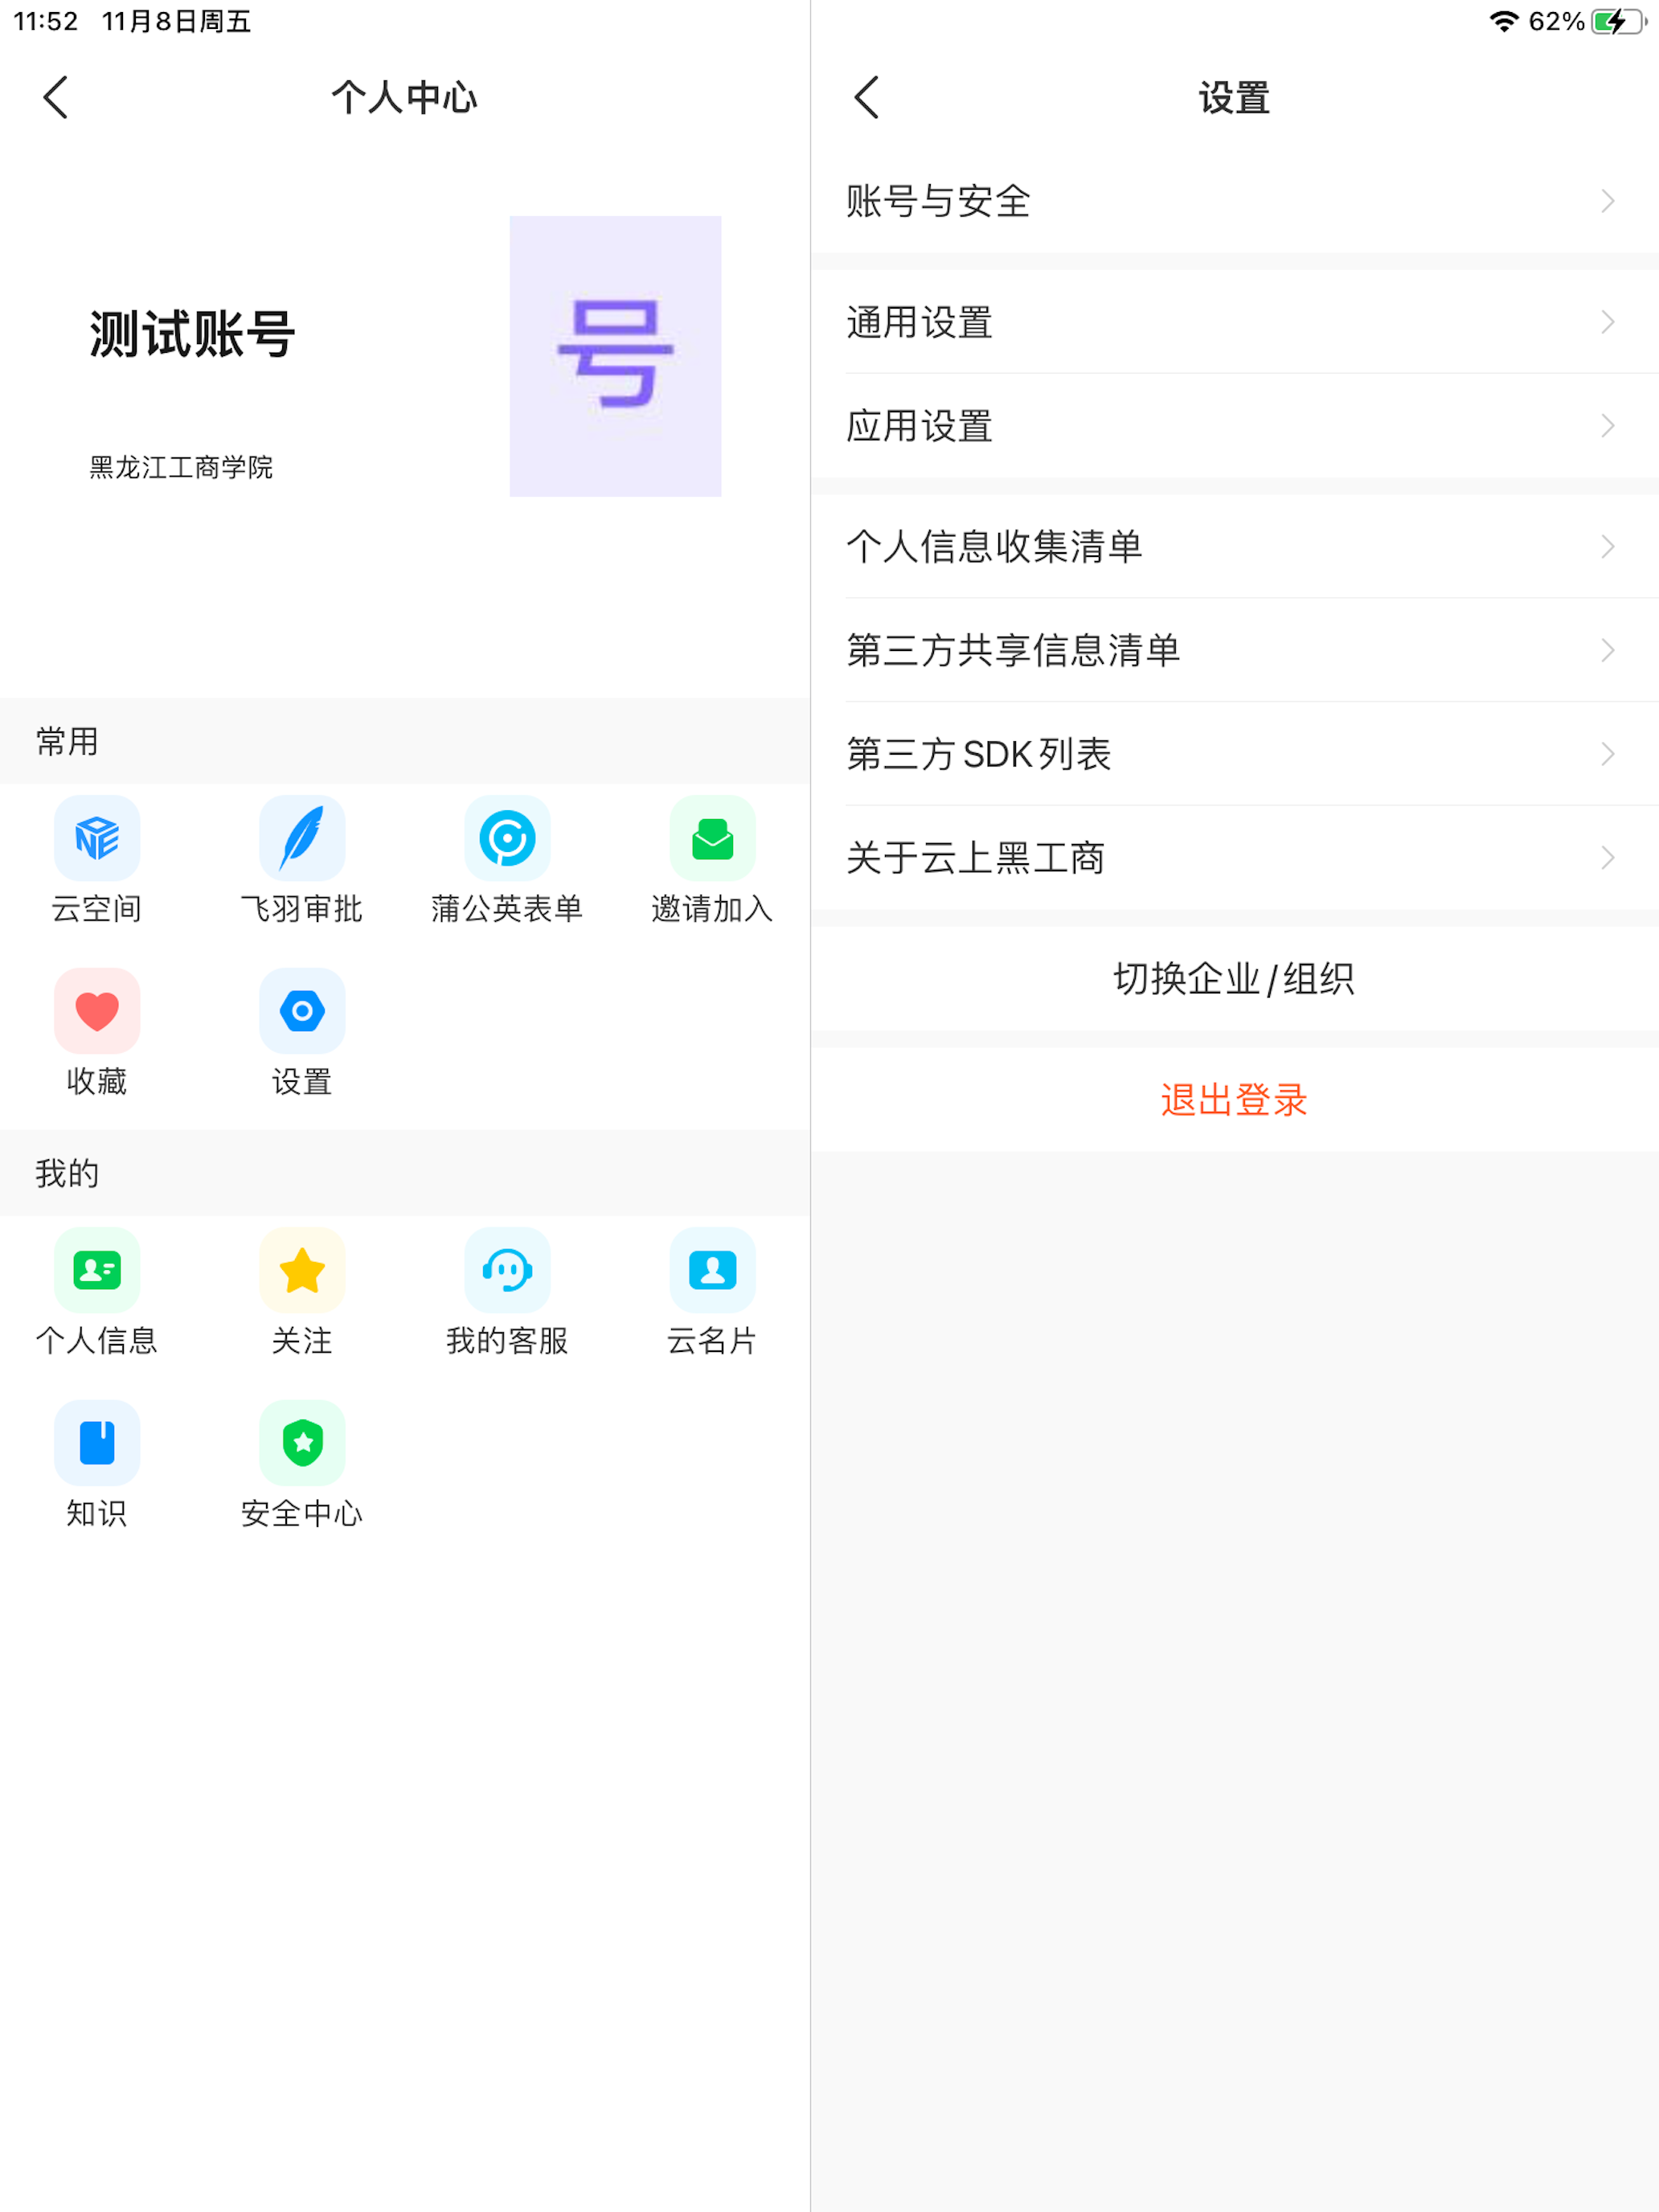This screenshot has height=2212, width=1659.
Task: Open the 飞羽审批 feather approval icon
Action: (302, 838)
